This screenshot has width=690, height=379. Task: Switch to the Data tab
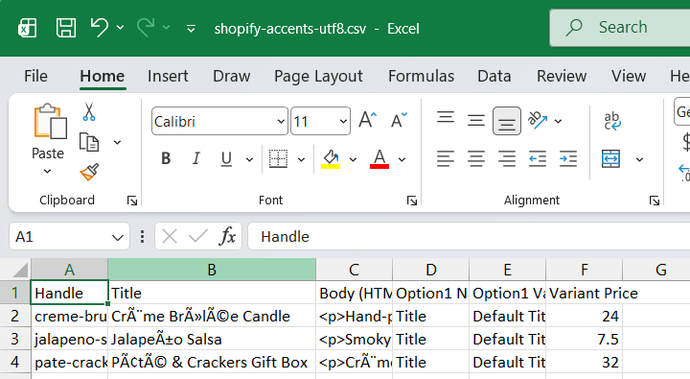click(x=494, y=76)
